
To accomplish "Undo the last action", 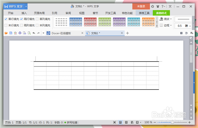I will click(x=34, y=33).
